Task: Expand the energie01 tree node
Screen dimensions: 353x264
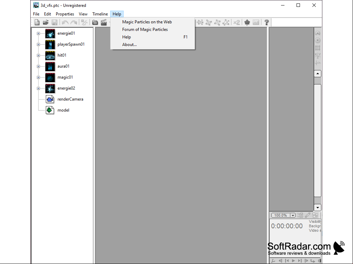Action: [x=38, y=33]
